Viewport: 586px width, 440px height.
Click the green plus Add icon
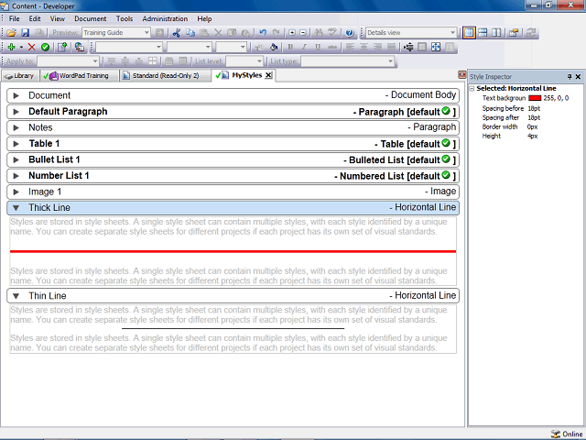coord(11,47)
